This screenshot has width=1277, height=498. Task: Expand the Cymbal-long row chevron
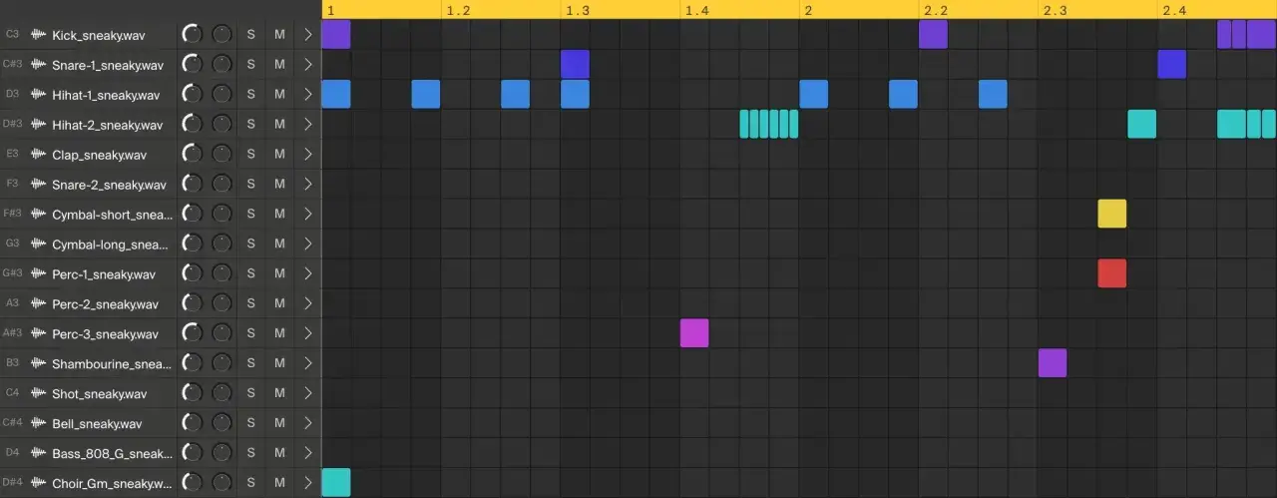[x=308, y=245]
